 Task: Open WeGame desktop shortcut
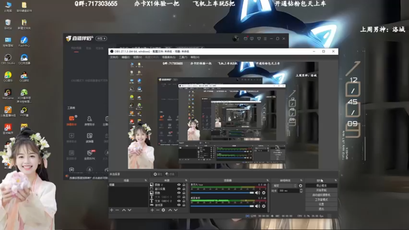coord(8,94)
